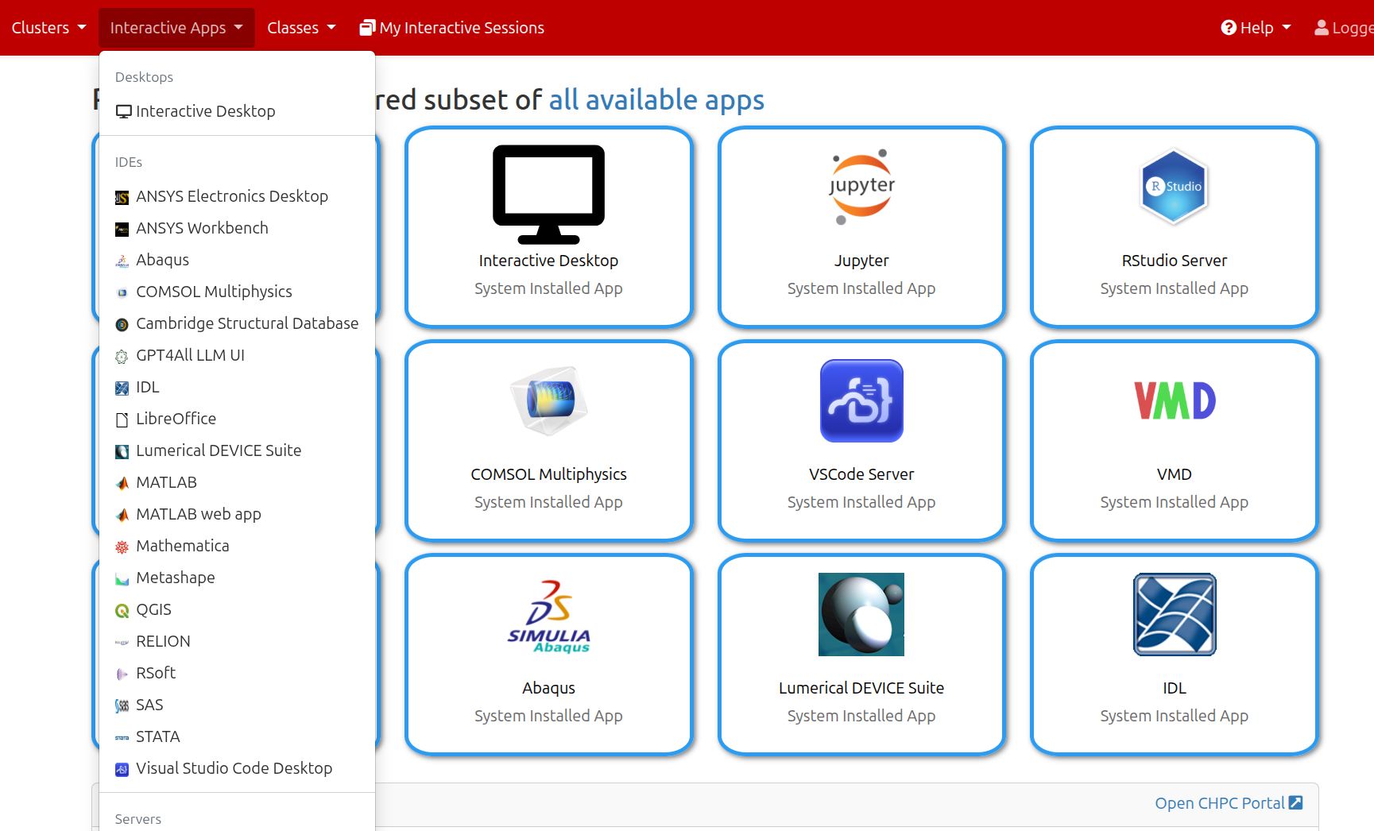Choose QGIS from the IDEs list
The image size is (1374, 831).
[x=153, y=609]
